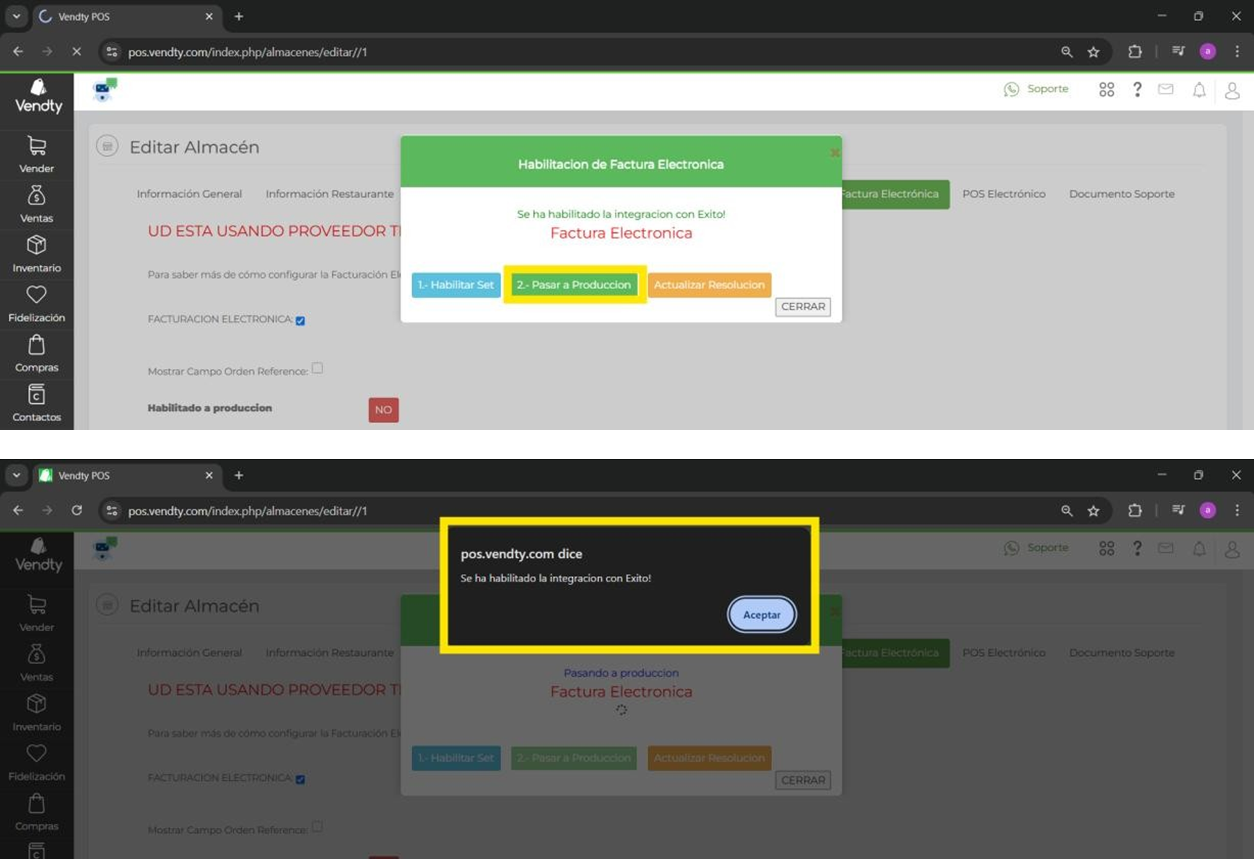The width and height of the screenshot is (1254, 859).
Task: Click the WhatsApp Soporte icon
Action: tap(1011, 89)
